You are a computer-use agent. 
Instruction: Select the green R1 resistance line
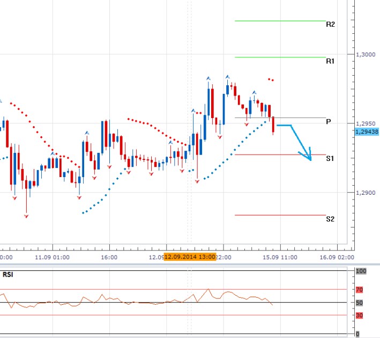[x=280, y=57]
